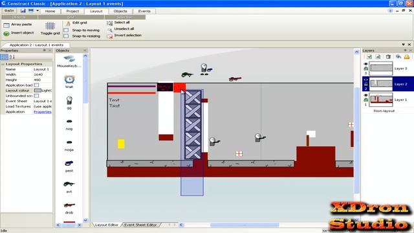Click the second quick access toolbar icon
414x233 pixels.
click(x=31, y=11)
